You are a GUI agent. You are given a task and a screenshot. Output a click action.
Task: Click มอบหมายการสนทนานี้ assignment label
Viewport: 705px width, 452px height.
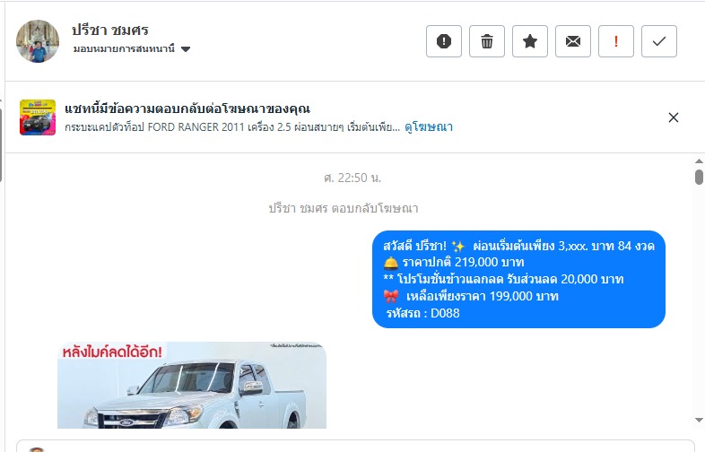124,48
